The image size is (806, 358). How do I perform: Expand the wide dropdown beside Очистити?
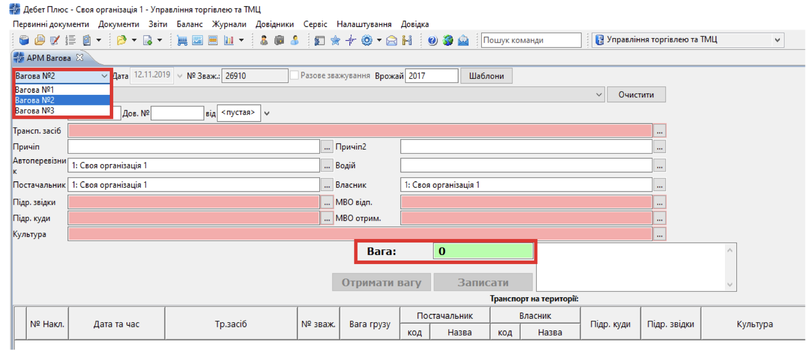click(599, 94)
